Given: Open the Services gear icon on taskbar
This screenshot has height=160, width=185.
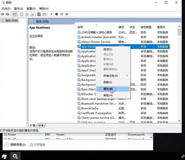Looking at the screenshot, I should pos(15,156).
